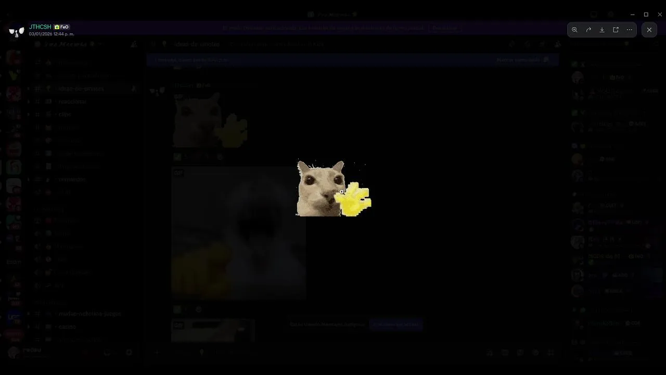Maximize the Discord window
The width and height of the screenshot is (666, 375).
(646, 15)
